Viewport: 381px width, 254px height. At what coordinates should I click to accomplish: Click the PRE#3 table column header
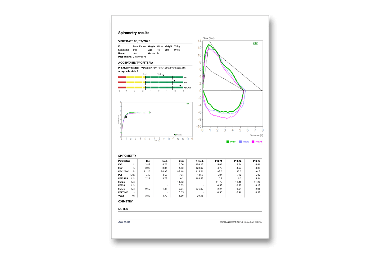(x=257, y=161)
